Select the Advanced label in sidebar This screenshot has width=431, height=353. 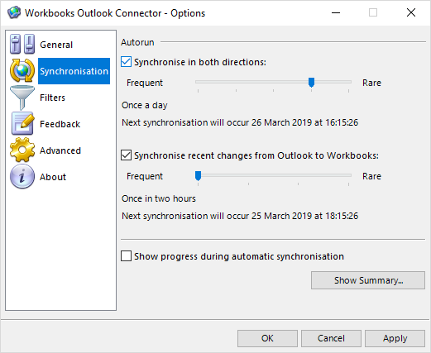point(60,150)
